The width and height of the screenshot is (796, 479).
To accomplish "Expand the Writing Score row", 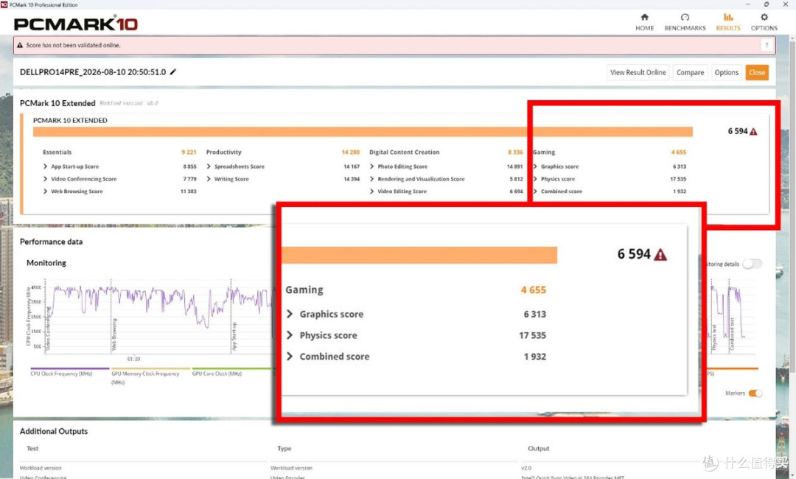I will pyautogui.click(x=209, y=178).
